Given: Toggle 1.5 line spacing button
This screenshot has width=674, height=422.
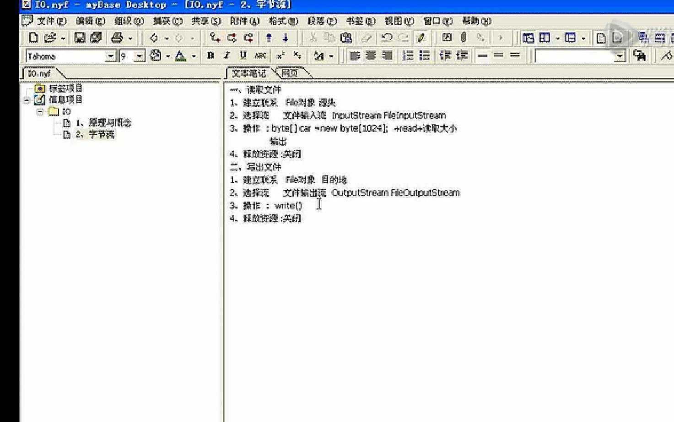Looking at the screenshot, I should coord(498,55).
